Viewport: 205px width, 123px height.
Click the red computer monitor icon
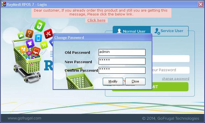pyautogui.click(x=36, y=51)
